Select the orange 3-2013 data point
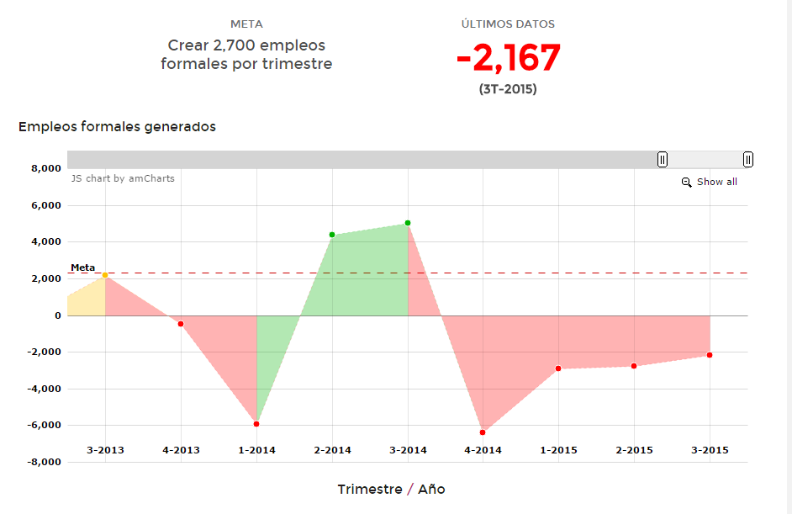The height and width of the screenshot is (514, 792). [105, 275]
